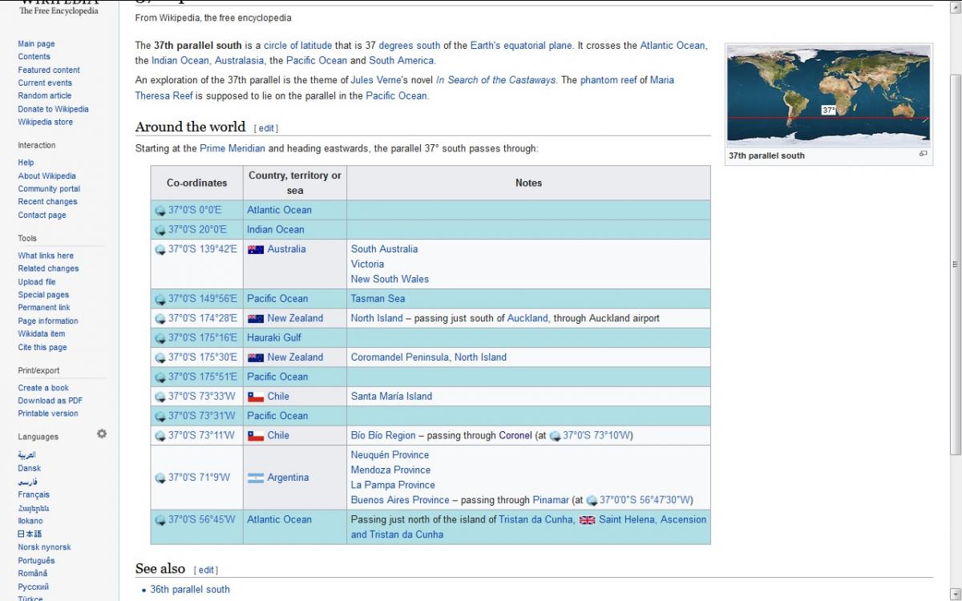The height and width of the screenshot is (601, 962).
Task: Open Hauraki Gulf link
Action: coord(274,338)
